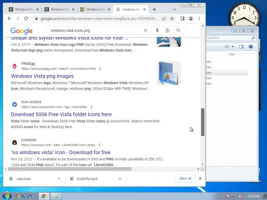Click Iconduck site favicon
This screenshot has height=200, width=267.
tap(15, 142)
